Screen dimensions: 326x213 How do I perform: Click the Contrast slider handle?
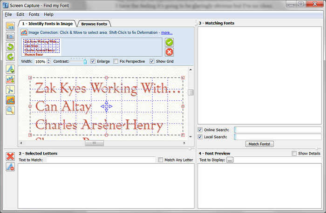85,62
